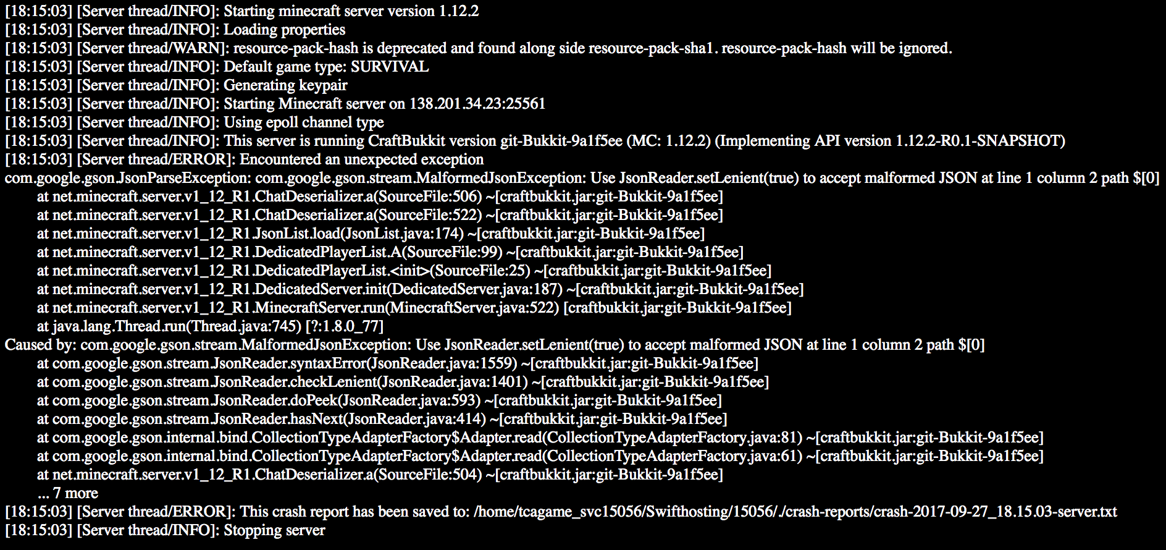Click the crash report file path
The width and height of the screenshot is (1166, 550).
[795, 512]
